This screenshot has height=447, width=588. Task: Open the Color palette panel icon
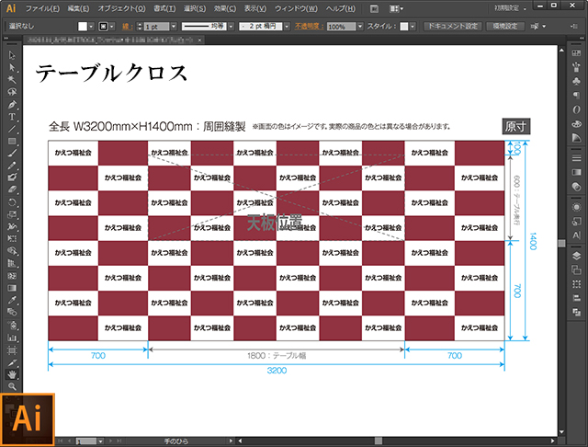click(x=576, y=124)
